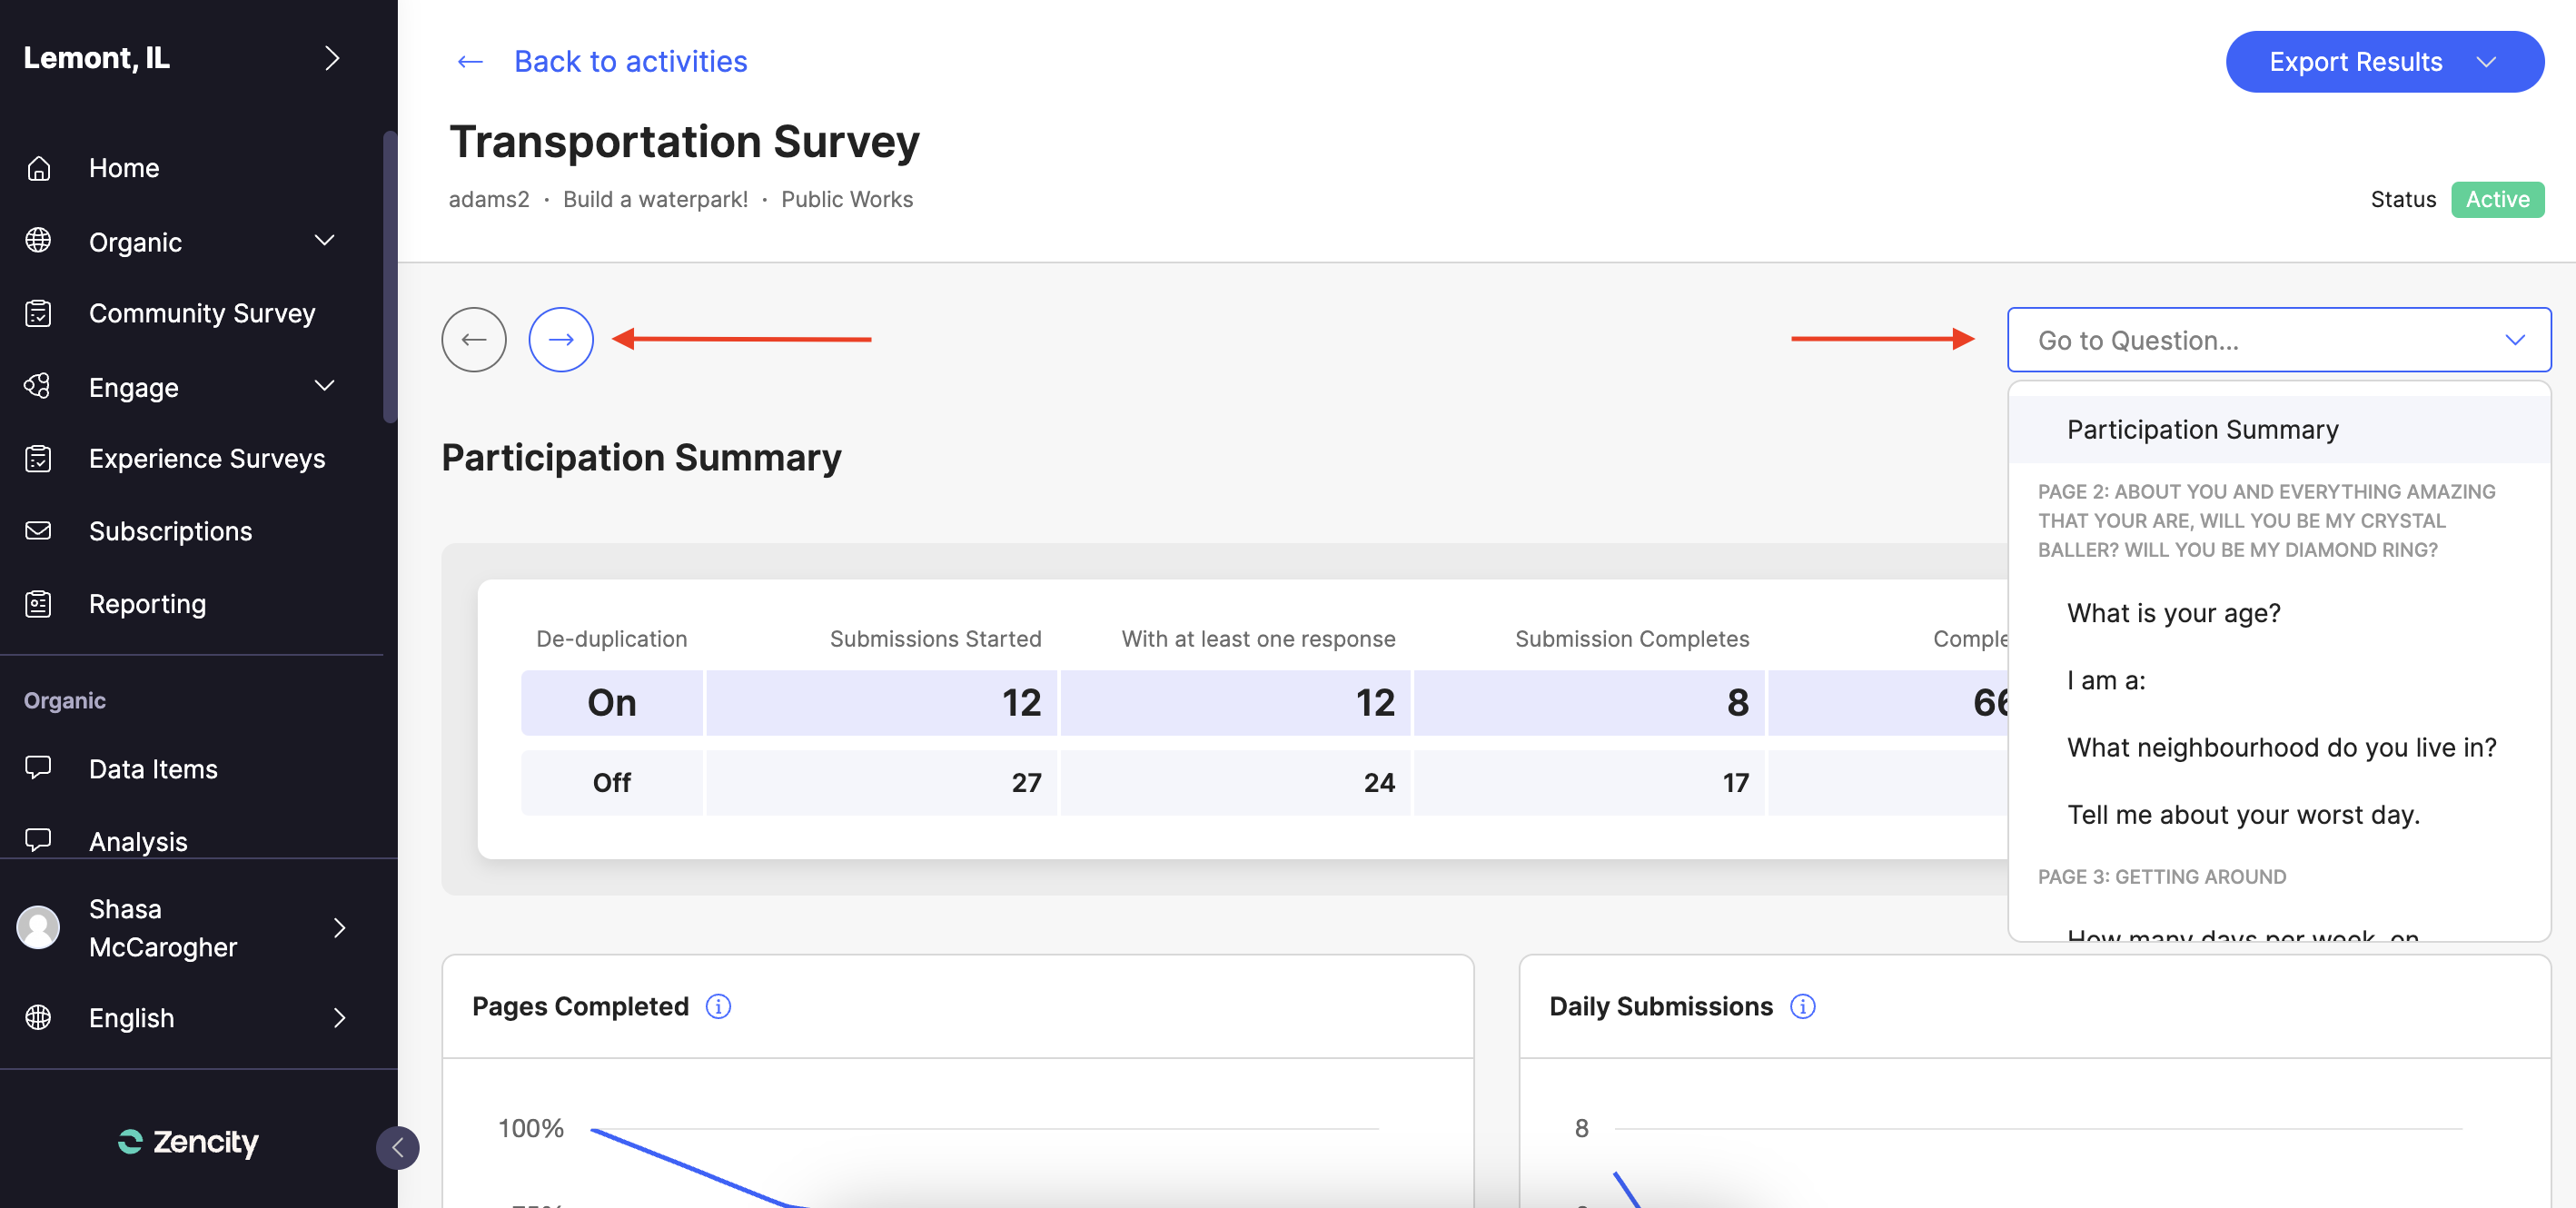Image resolution: width=2576 pixels, height=1208 pixels.
Task: Expand the Engage menu chevron
Action: click(324, 386)
